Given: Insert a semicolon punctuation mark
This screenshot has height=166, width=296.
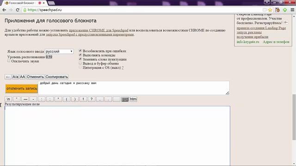Looking at the screenshot, I should coord(50,99).
